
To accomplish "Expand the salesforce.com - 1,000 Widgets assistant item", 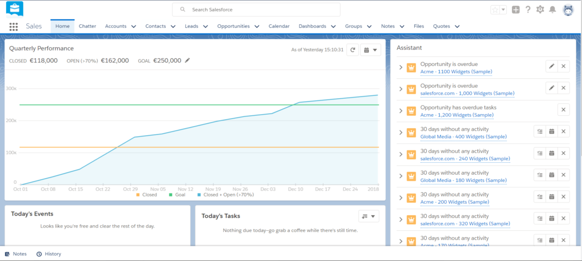I will click(401, 89).
